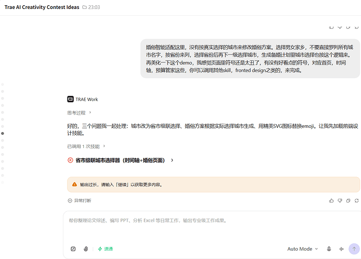Screen dimensions: 361x259
Task: Copy the TRAE Work reply
Action: click(x=348, y=201)
